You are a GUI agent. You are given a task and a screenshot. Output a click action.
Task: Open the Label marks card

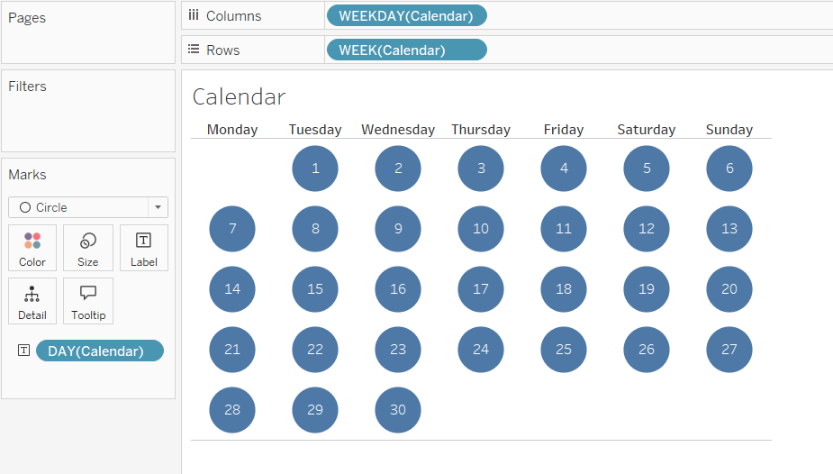click(x=144, y=248)
